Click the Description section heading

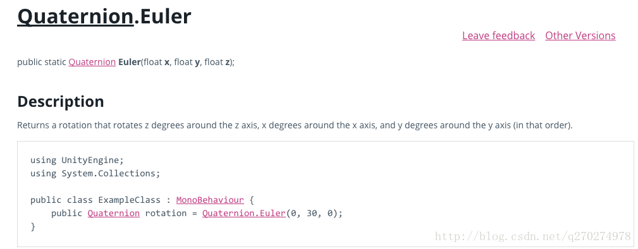click(x=61, y=101)
